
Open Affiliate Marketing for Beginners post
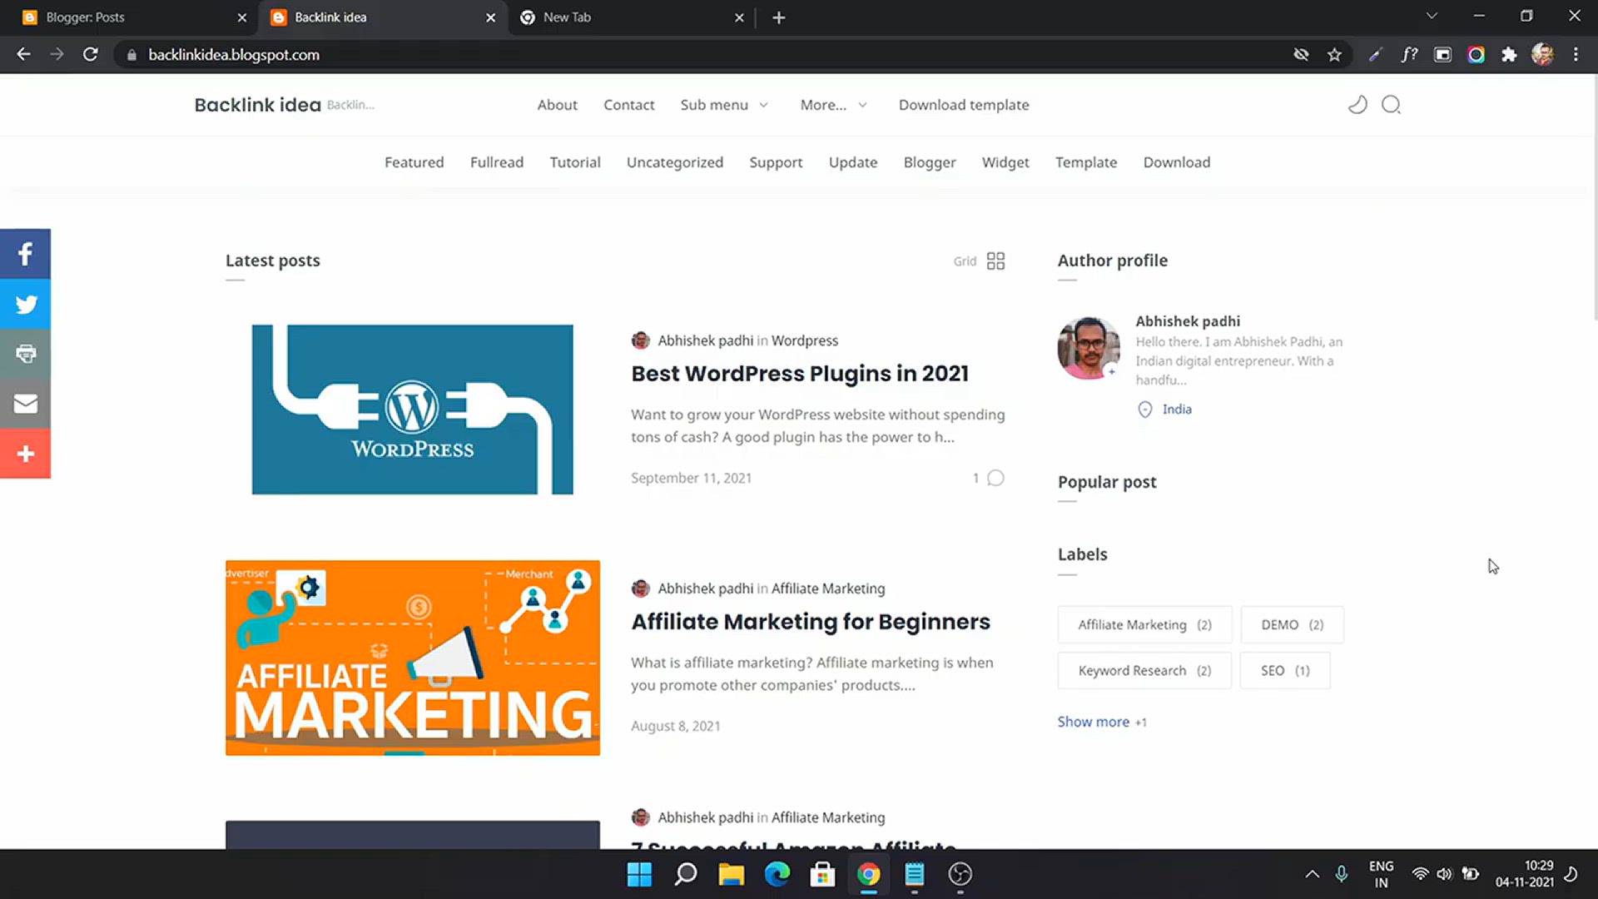pos(810,622)
